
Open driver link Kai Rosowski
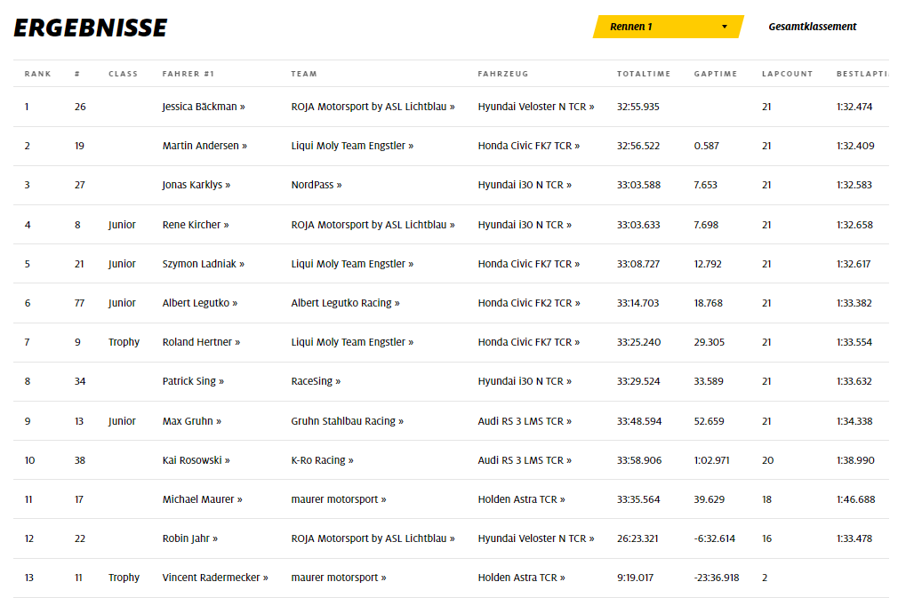[196, 460]
